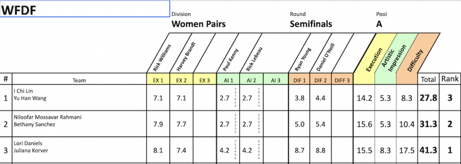Viewport: 461px width, 164px height.
Task: Click the total score 27.8 cell
Action: pos(429,98)
